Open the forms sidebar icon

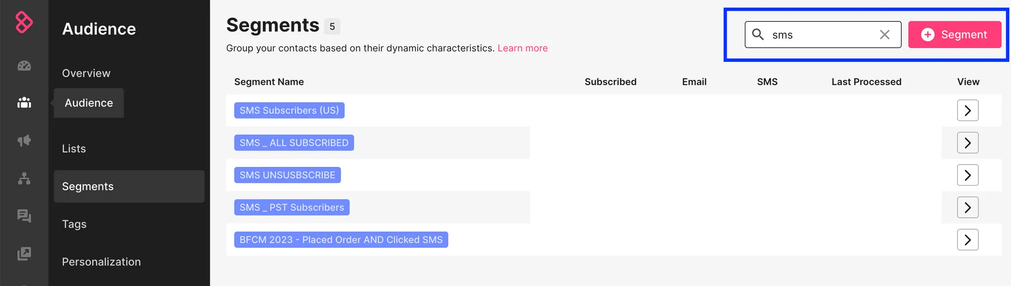[x=24, y=253]
